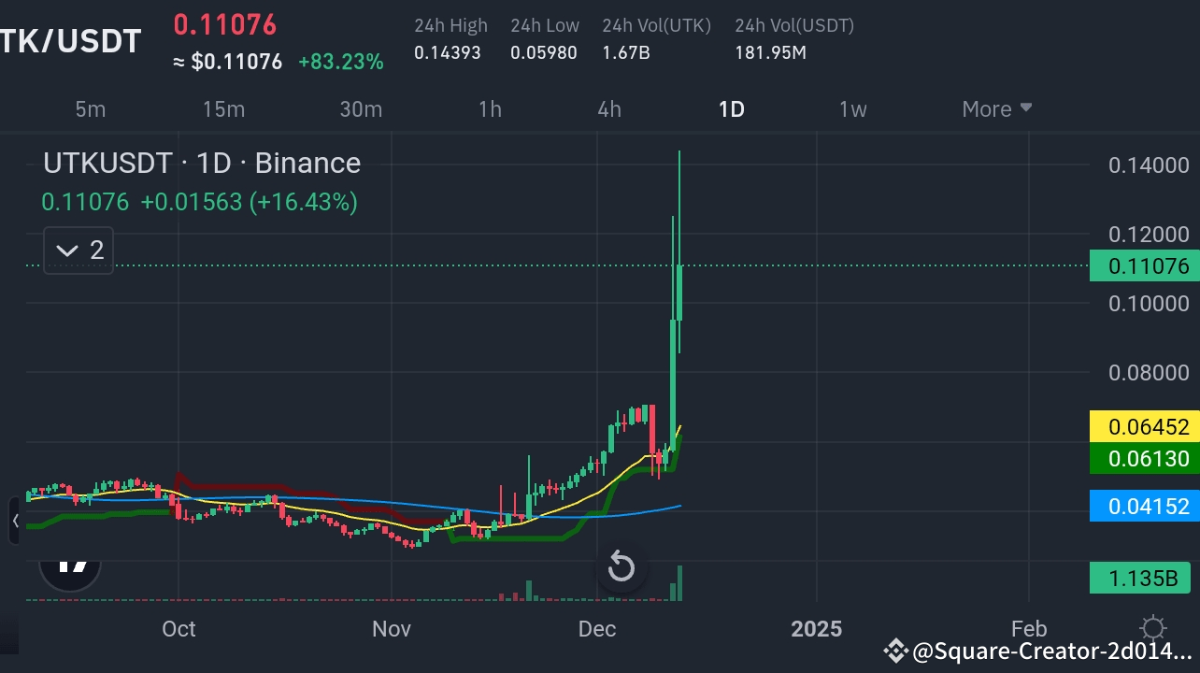The width and height of the screenshot is (1200, 673).
Task: Expand the indicator legend chevron
Action: click(x=65, y=250)
